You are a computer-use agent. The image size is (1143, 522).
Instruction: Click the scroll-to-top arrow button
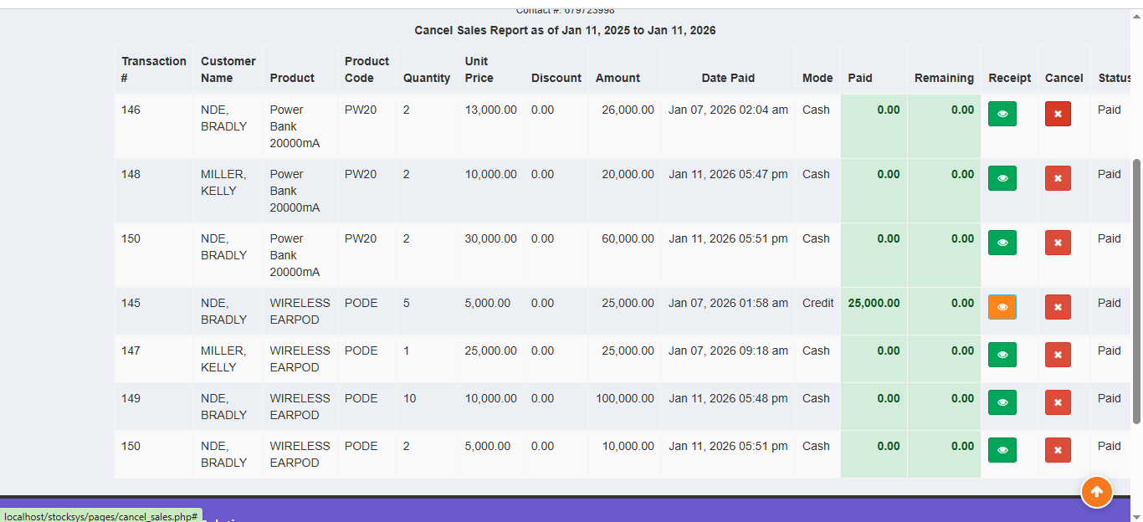tap(1097, 492)
